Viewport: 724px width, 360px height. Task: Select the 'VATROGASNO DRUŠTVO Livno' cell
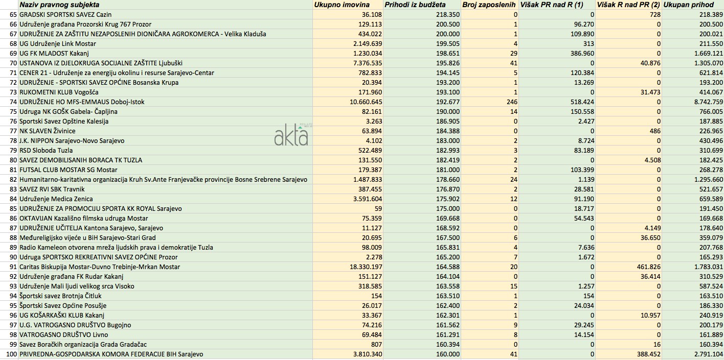pos(56,335)
